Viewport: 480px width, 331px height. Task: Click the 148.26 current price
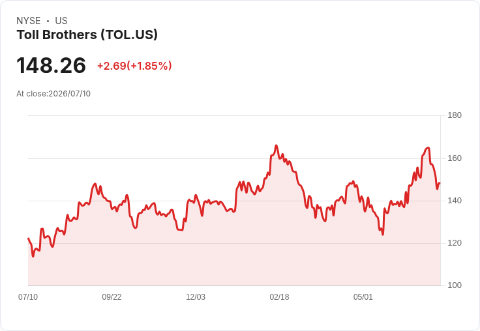click(51, 65)
